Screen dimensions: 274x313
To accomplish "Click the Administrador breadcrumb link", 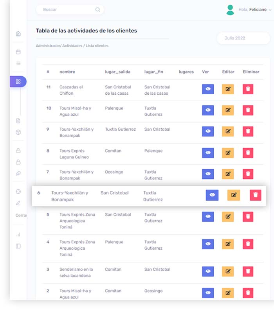I will coord(47,46).
